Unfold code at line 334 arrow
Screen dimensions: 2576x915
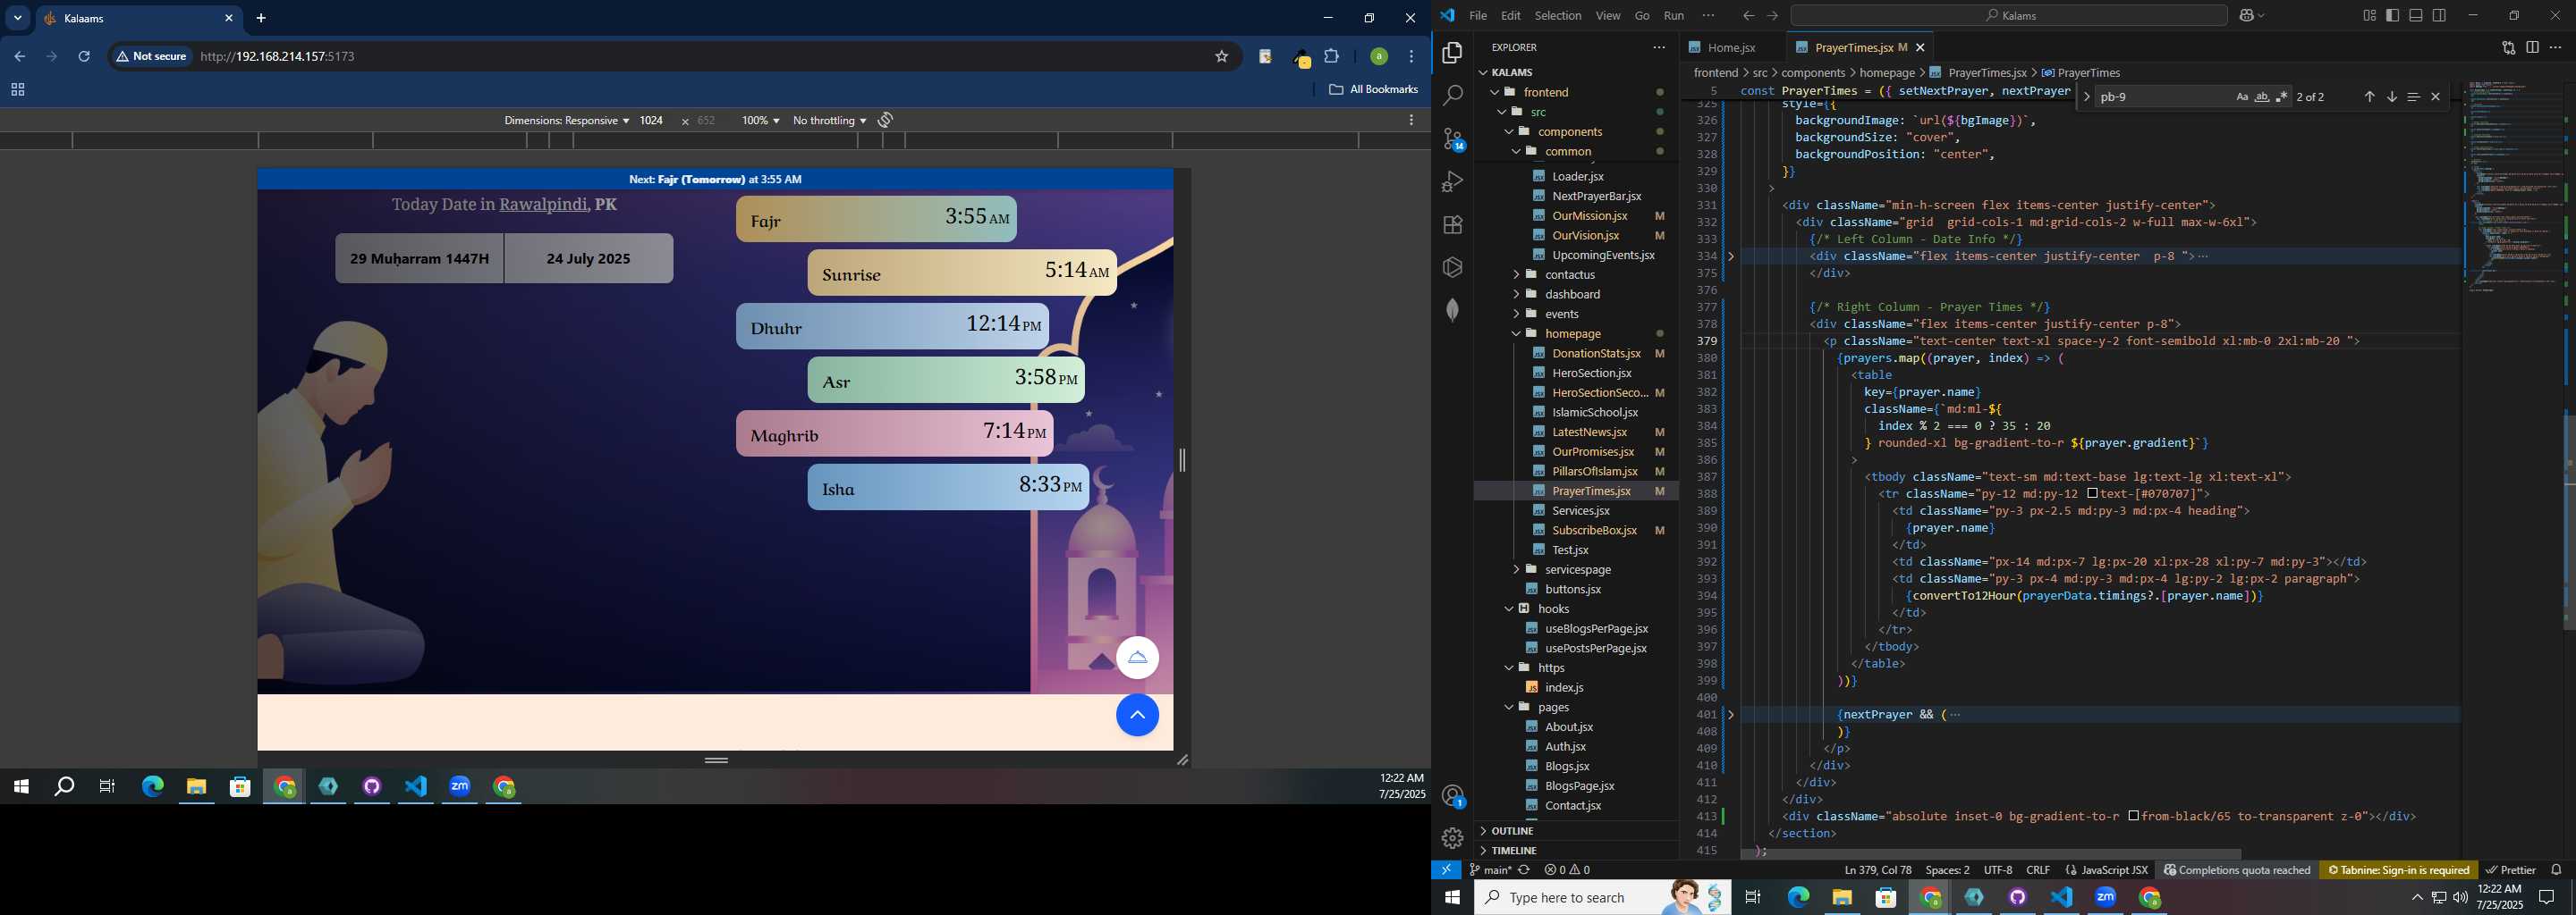1731,256
